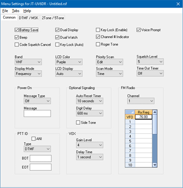Switch to the 2Tone / 5Tone tab
This screenshot has width=183, height=188.
point(53,18)
